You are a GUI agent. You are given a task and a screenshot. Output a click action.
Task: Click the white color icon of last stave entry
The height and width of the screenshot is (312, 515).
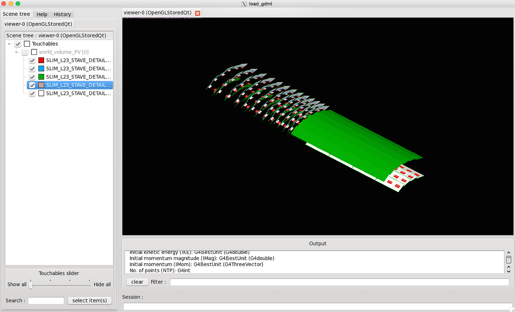click(x=41, y=93)
